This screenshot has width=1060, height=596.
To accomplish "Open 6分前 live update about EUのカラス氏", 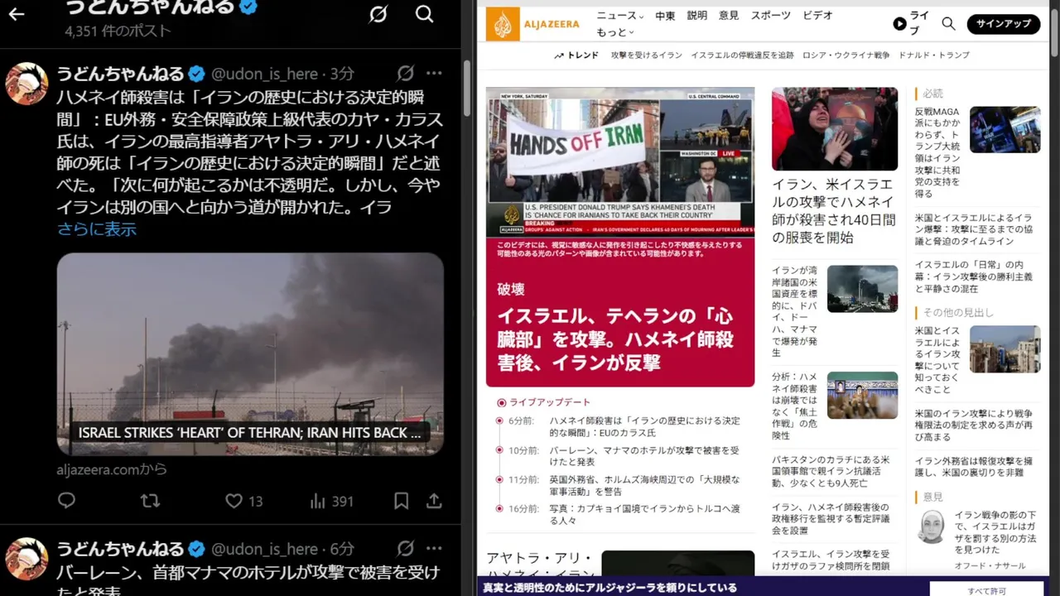I will [645, 426].
